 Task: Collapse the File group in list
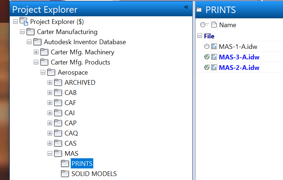[200, 36]
